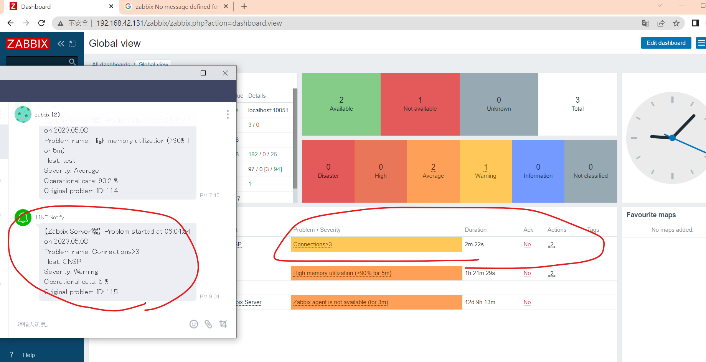Click the red Not available hosts tile
The height and width of the screenshot is (362, 706).
click(420, 104)
